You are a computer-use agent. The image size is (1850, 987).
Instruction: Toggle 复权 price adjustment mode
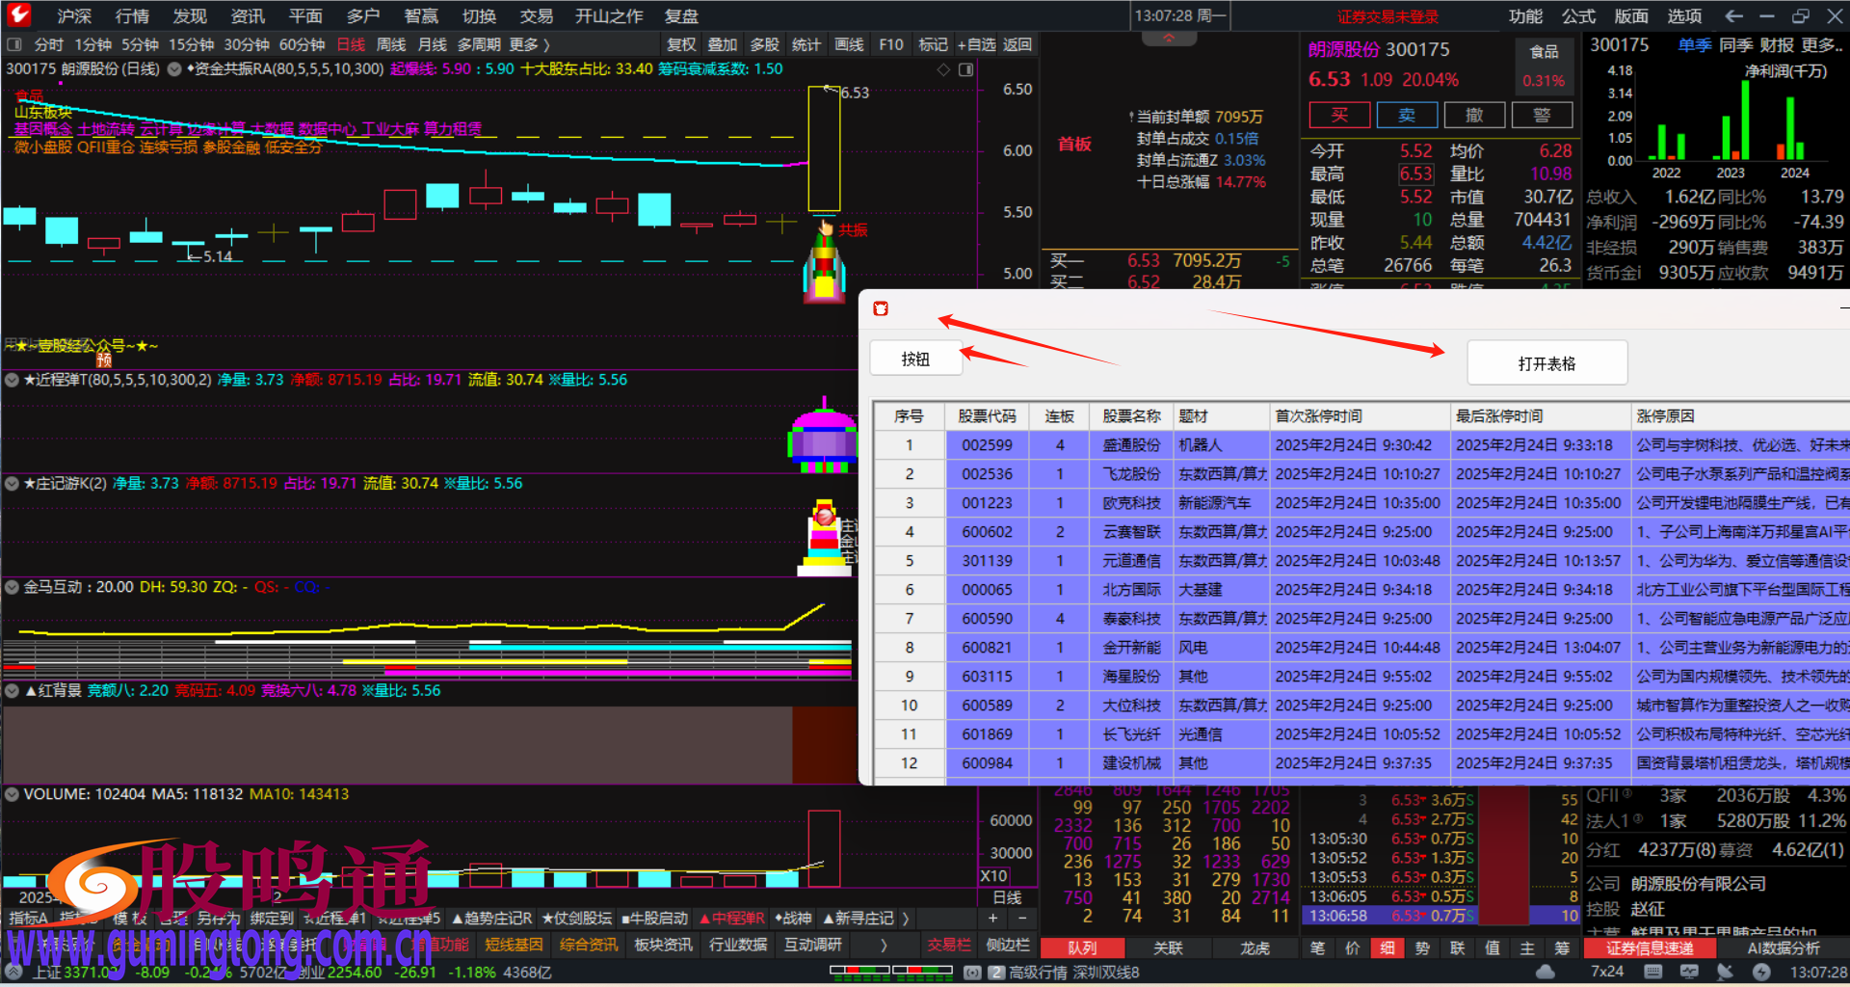681,44
